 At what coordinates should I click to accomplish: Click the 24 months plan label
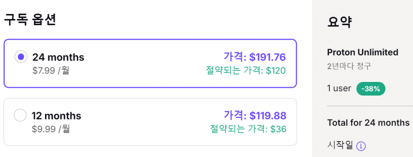58,57
